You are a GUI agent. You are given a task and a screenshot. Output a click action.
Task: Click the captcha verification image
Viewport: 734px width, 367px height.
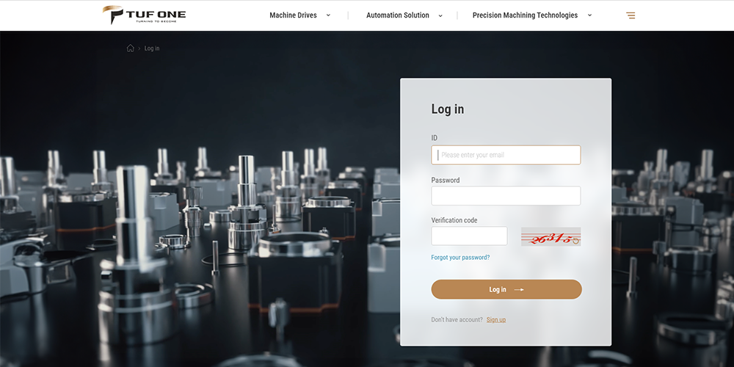click(550, 236)
